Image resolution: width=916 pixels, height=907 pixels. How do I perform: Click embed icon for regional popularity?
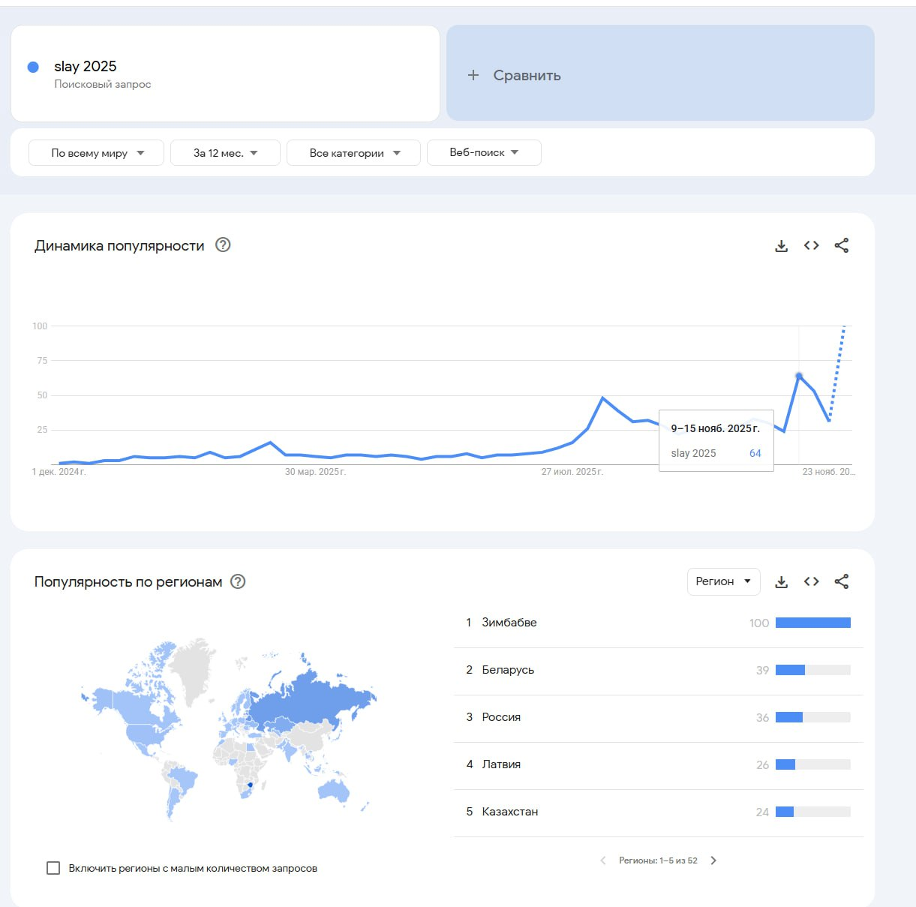[811, 582]
